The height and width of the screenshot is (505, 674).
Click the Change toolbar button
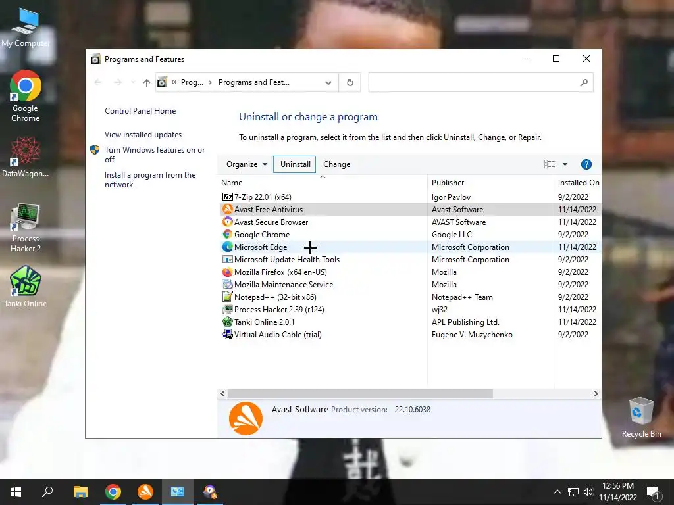336,164
